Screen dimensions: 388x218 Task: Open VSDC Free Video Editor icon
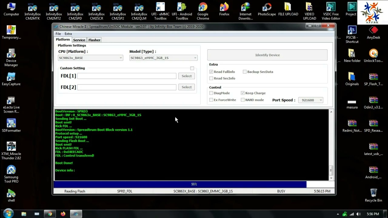click(331, 12)
